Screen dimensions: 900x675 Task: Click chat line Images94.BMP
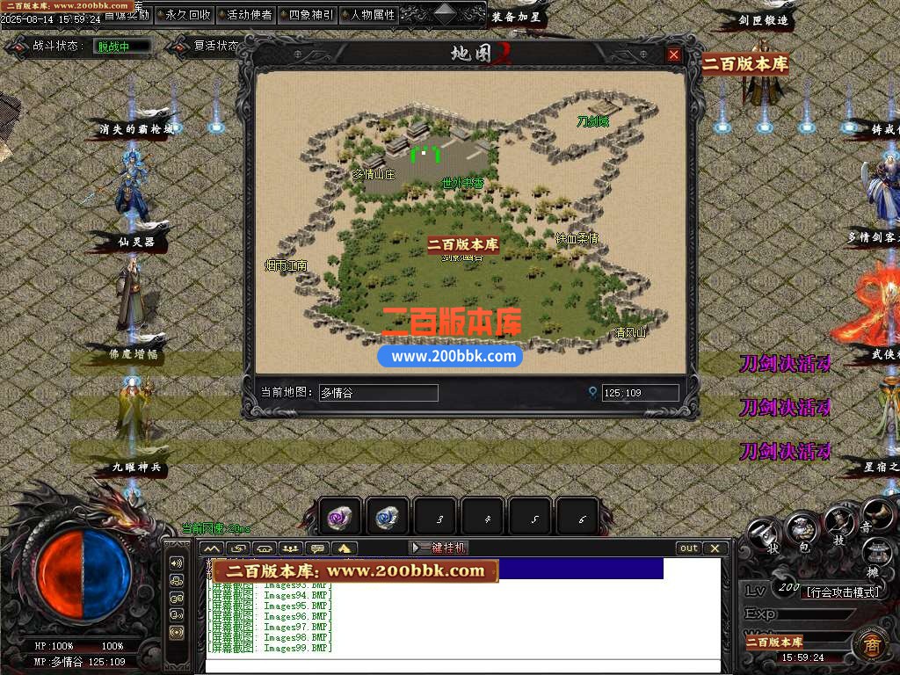tap(269, 596)
